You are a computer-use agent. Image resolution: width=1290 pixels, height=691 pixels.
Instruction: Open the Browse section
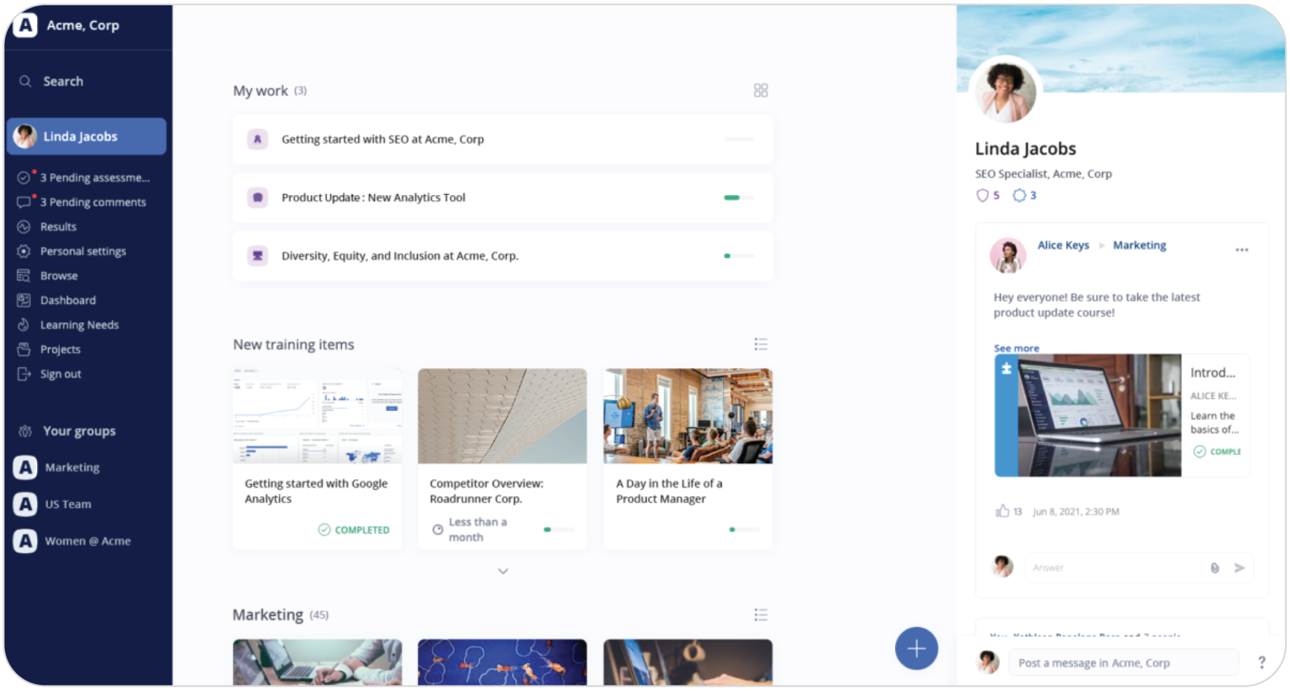[58, 275]
